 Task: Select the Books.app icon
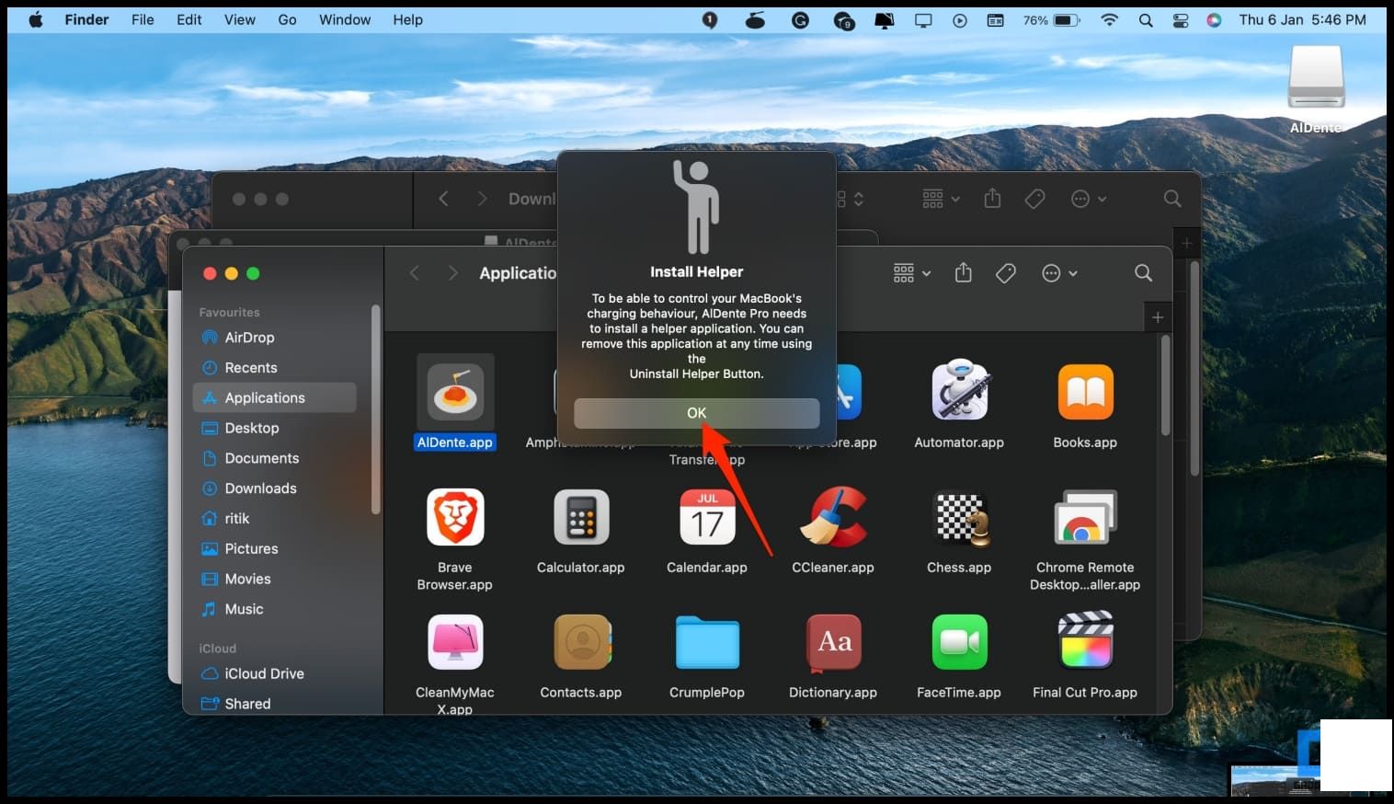(1085, 392)
